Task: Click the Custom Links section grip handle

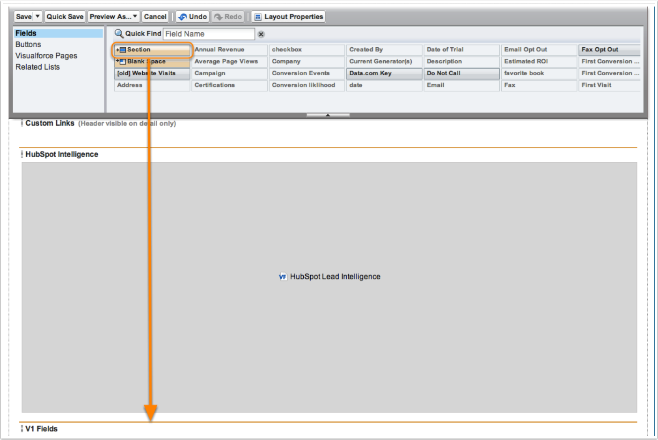Action: coord(22,123)
